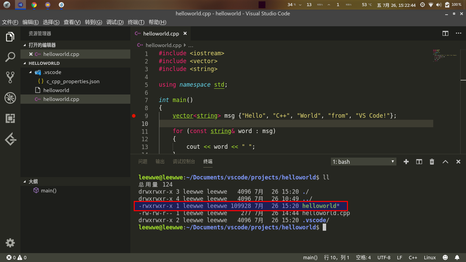This screenshot has width=466, height=262.
Task: Toggle the breakpoint on line 9
Action: pos(134,116)
